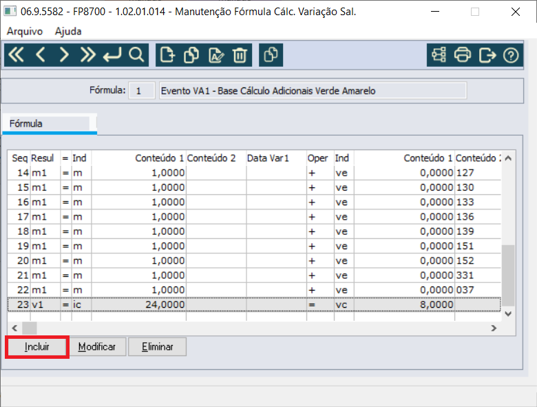Image resolution: width=537 pixels, height=407 pixels.
Task: Click the grid scroll up arrow
Action: [x=508, y=158]
